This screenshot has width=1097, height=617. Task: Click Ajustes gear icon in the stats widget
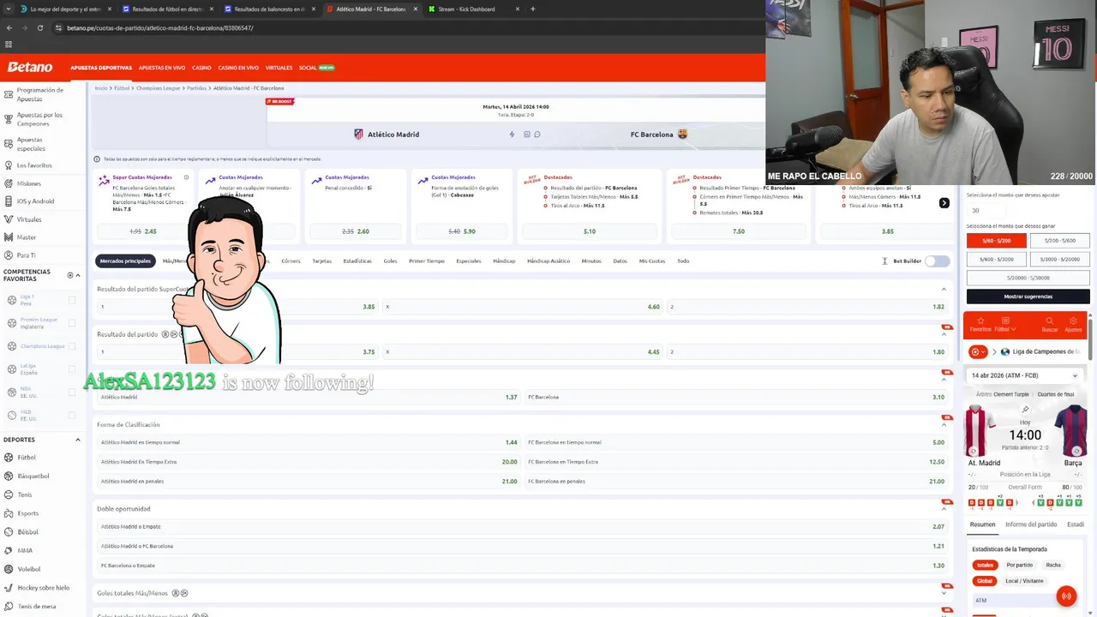pos(1073,324)
